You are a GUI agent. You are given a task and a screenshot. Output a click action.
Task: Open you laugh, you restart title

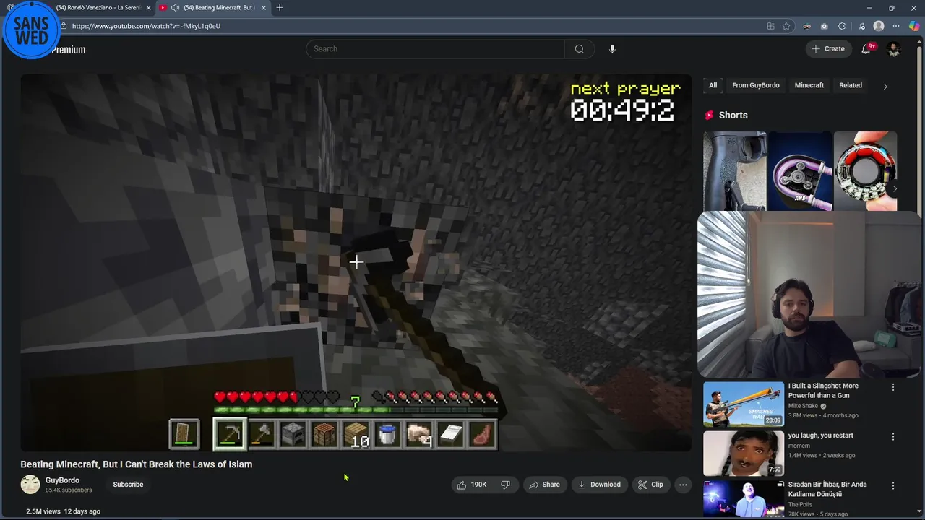point(821,435)
